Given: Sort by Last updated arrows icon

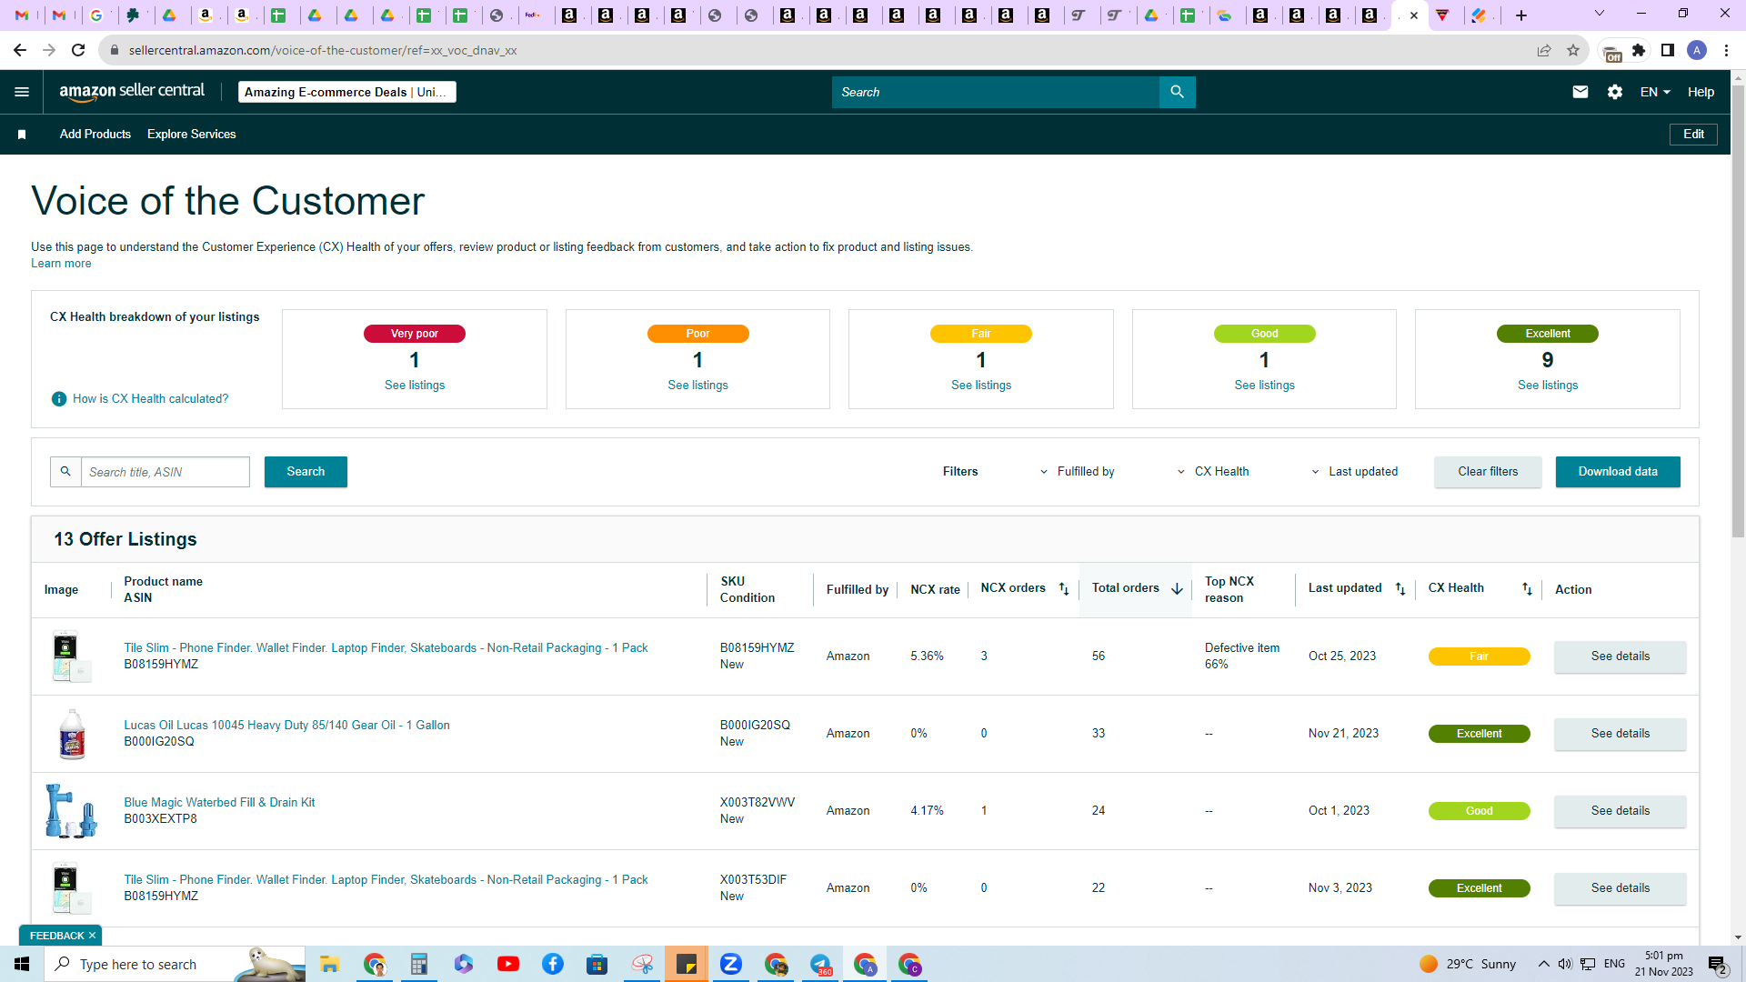Looking at the screenshot, I should pos(1400,589).
